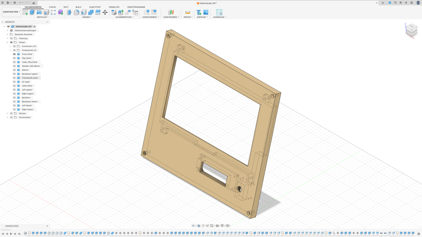422x237 pixels.
Task: Select the Translucent_Inset body
Action: pos(30,78)
